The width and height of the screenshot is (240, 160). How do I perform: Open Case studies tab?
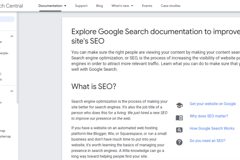170,6
